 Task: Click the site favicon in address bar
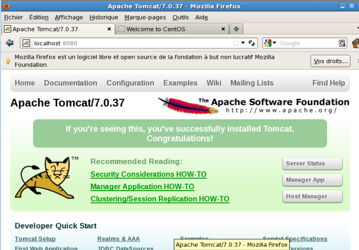click(26, 43)
